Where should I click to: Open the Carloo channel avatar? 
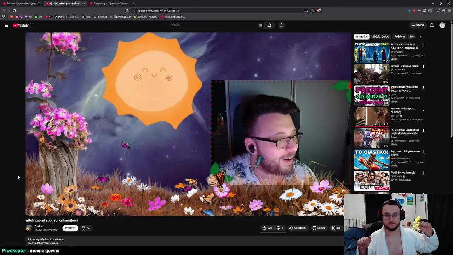point(29,228)
